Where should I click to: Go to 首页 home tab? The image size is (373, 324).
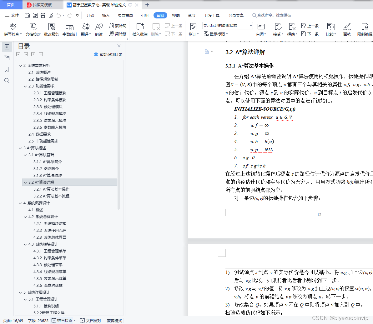[11, 5]
